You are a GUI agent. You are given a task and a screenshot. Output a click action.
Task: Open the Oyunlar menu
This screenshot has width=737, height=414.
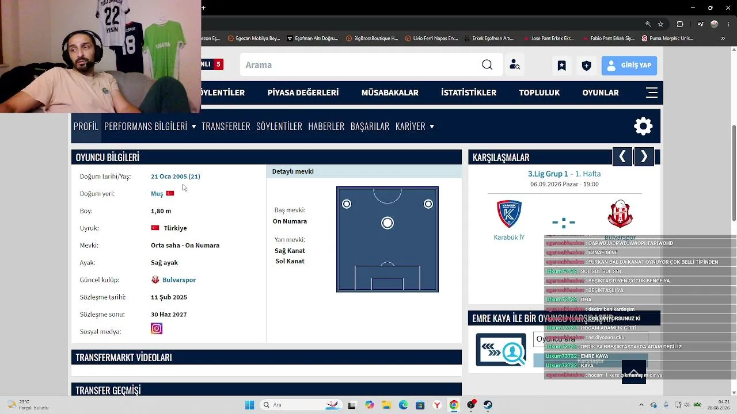601,93
